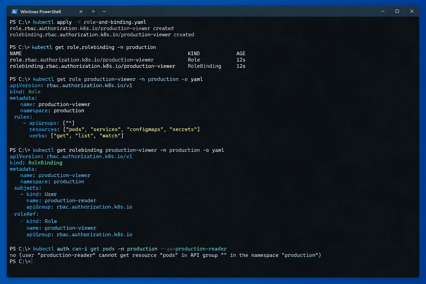Open a new tab with the plus button

[x=93, y=11]
